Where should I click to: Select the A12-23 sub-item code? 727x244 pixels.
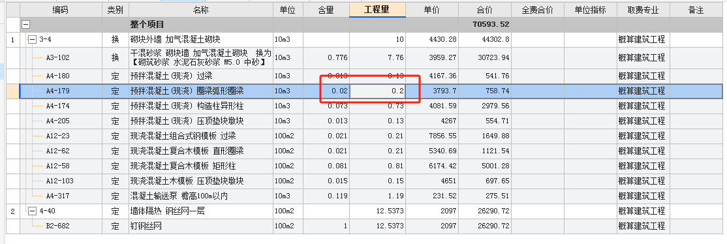click(57, 136)
